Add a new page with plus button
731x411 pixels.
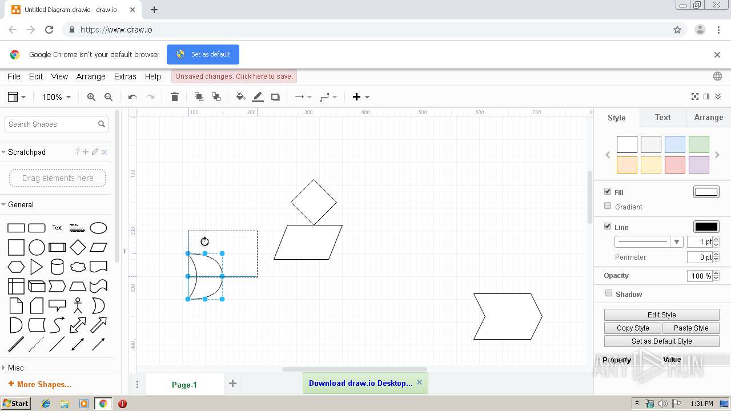coord(232,384)
